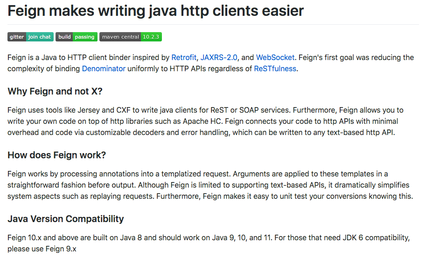Follow the JAXRS-2.0 link

219,57
